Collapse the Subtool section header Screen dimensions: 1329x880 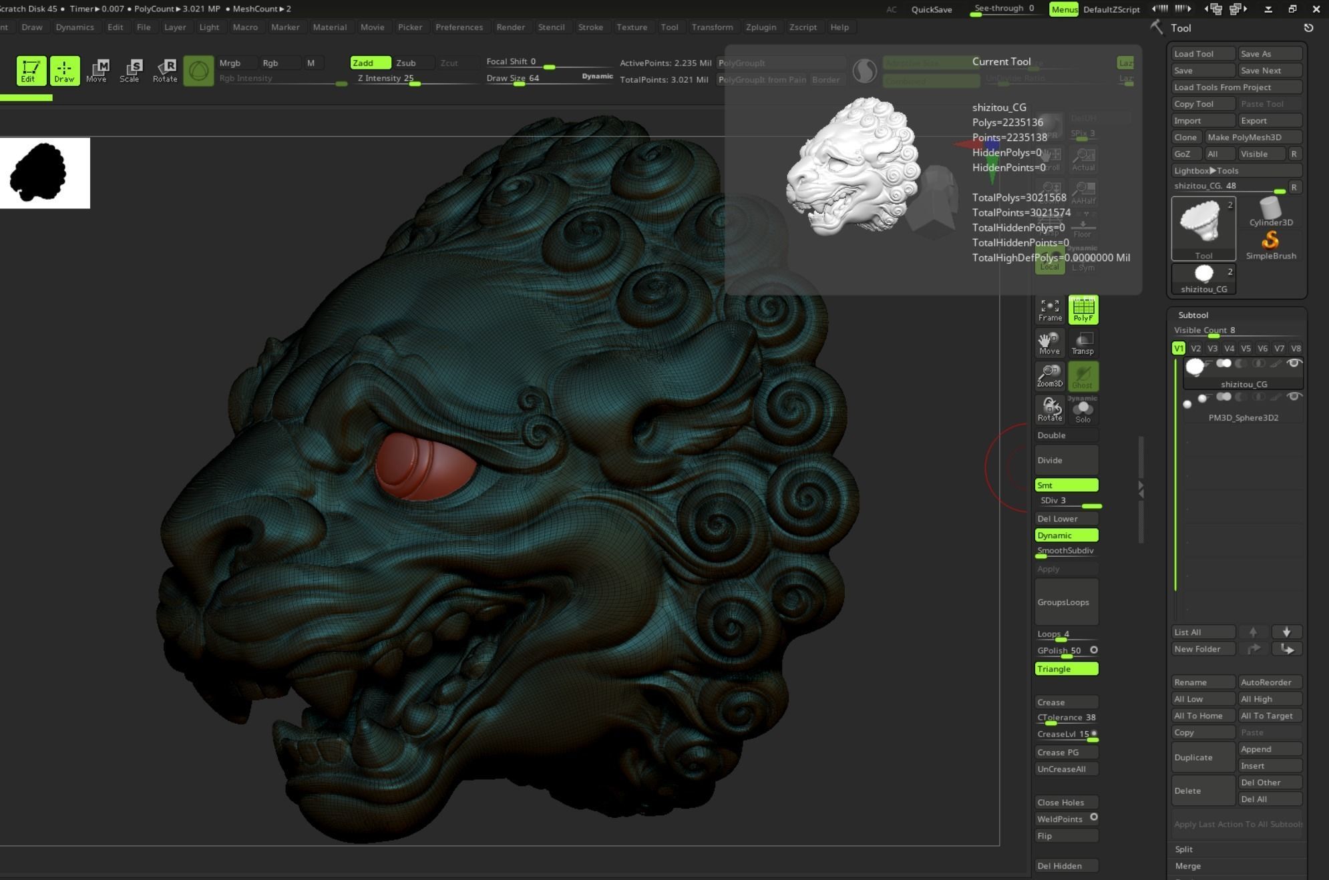pyautogui.click(x=1193, y=315)
